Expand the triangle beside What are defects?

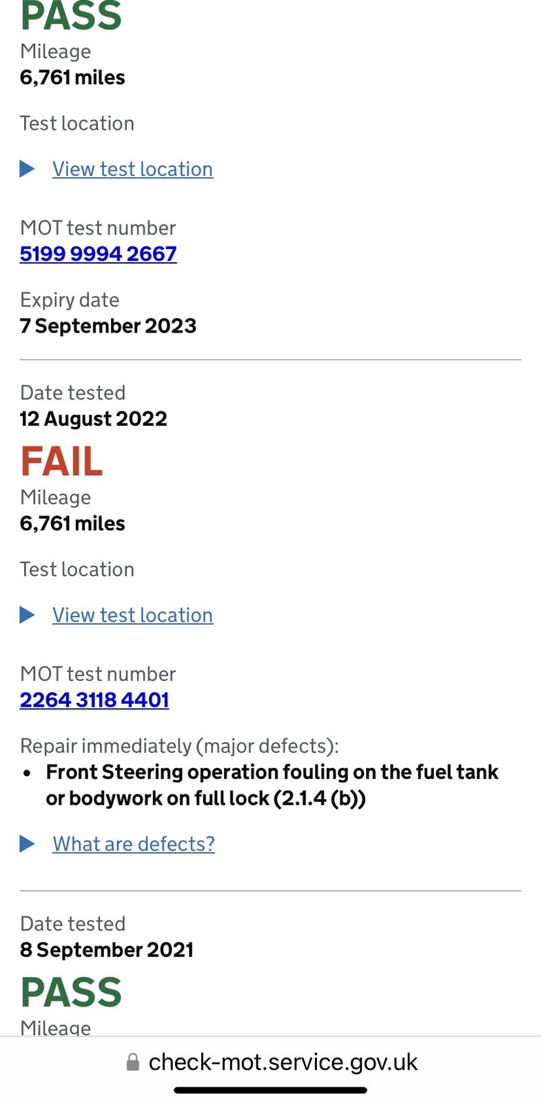point(28,844)
